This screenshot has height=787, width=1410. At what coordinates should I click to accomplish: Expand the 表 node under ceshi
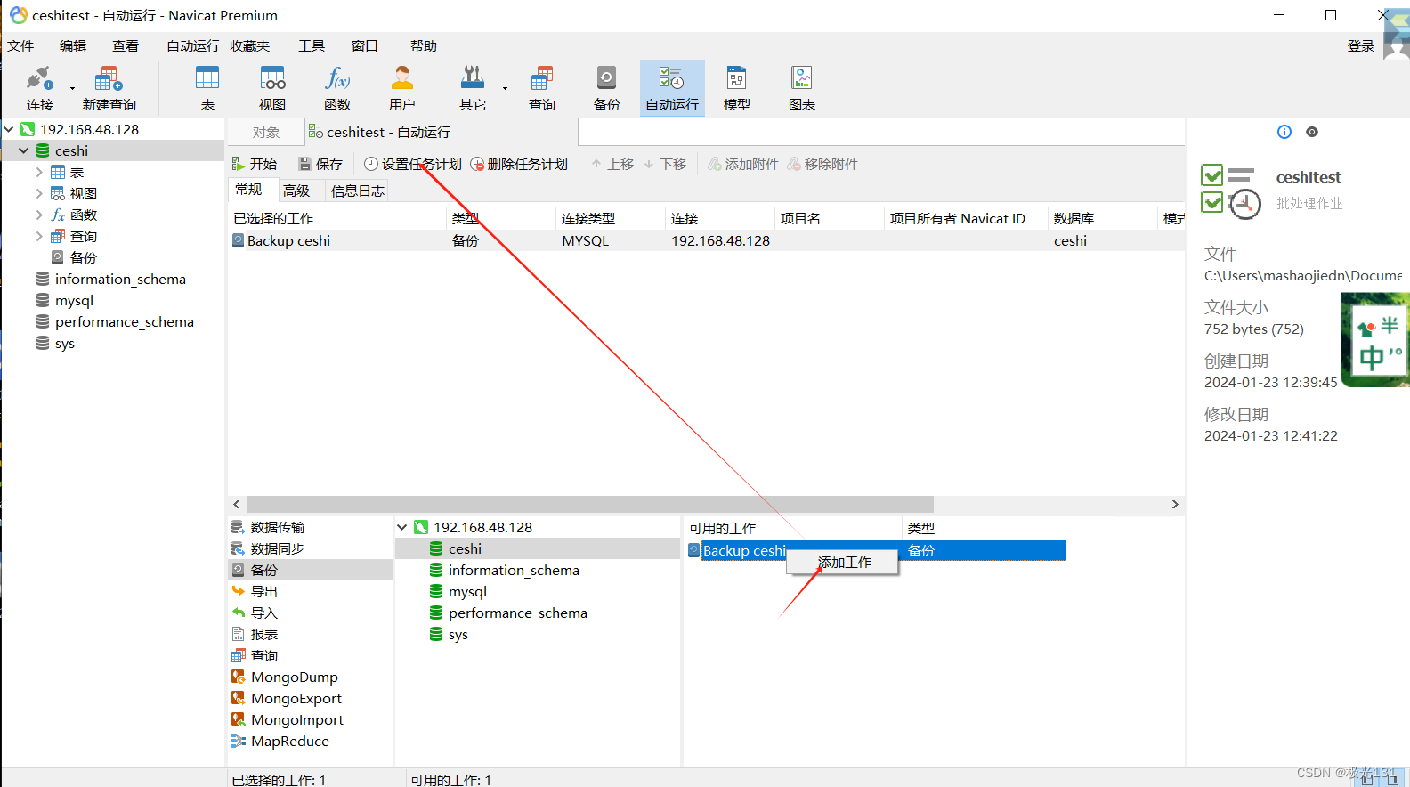coord(39,172)
